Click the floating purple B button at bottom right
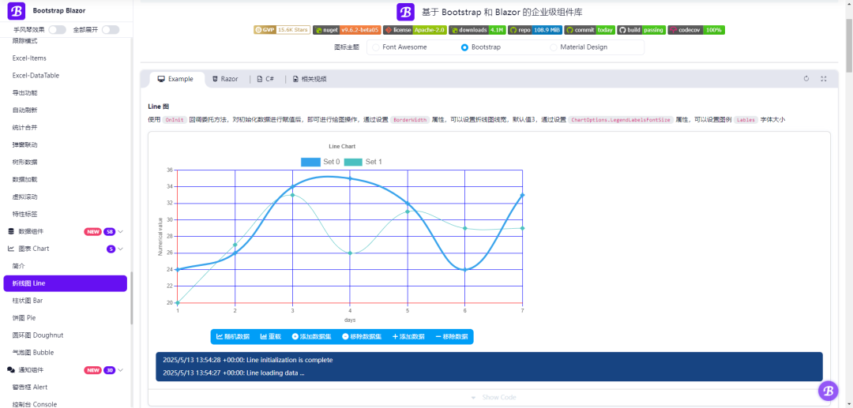853x408 pixels. coord(828,391)
